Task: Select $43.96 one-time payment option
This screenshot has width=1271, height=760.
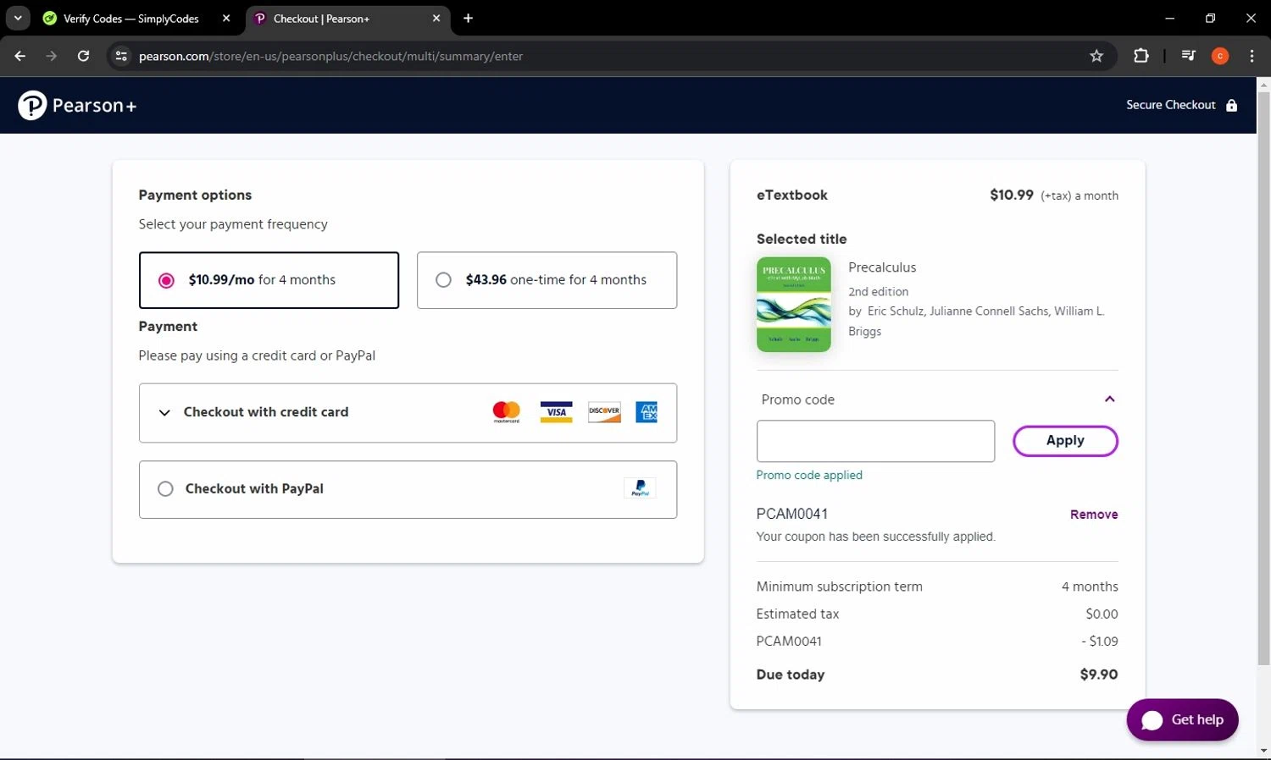Action: pos(547,280)
